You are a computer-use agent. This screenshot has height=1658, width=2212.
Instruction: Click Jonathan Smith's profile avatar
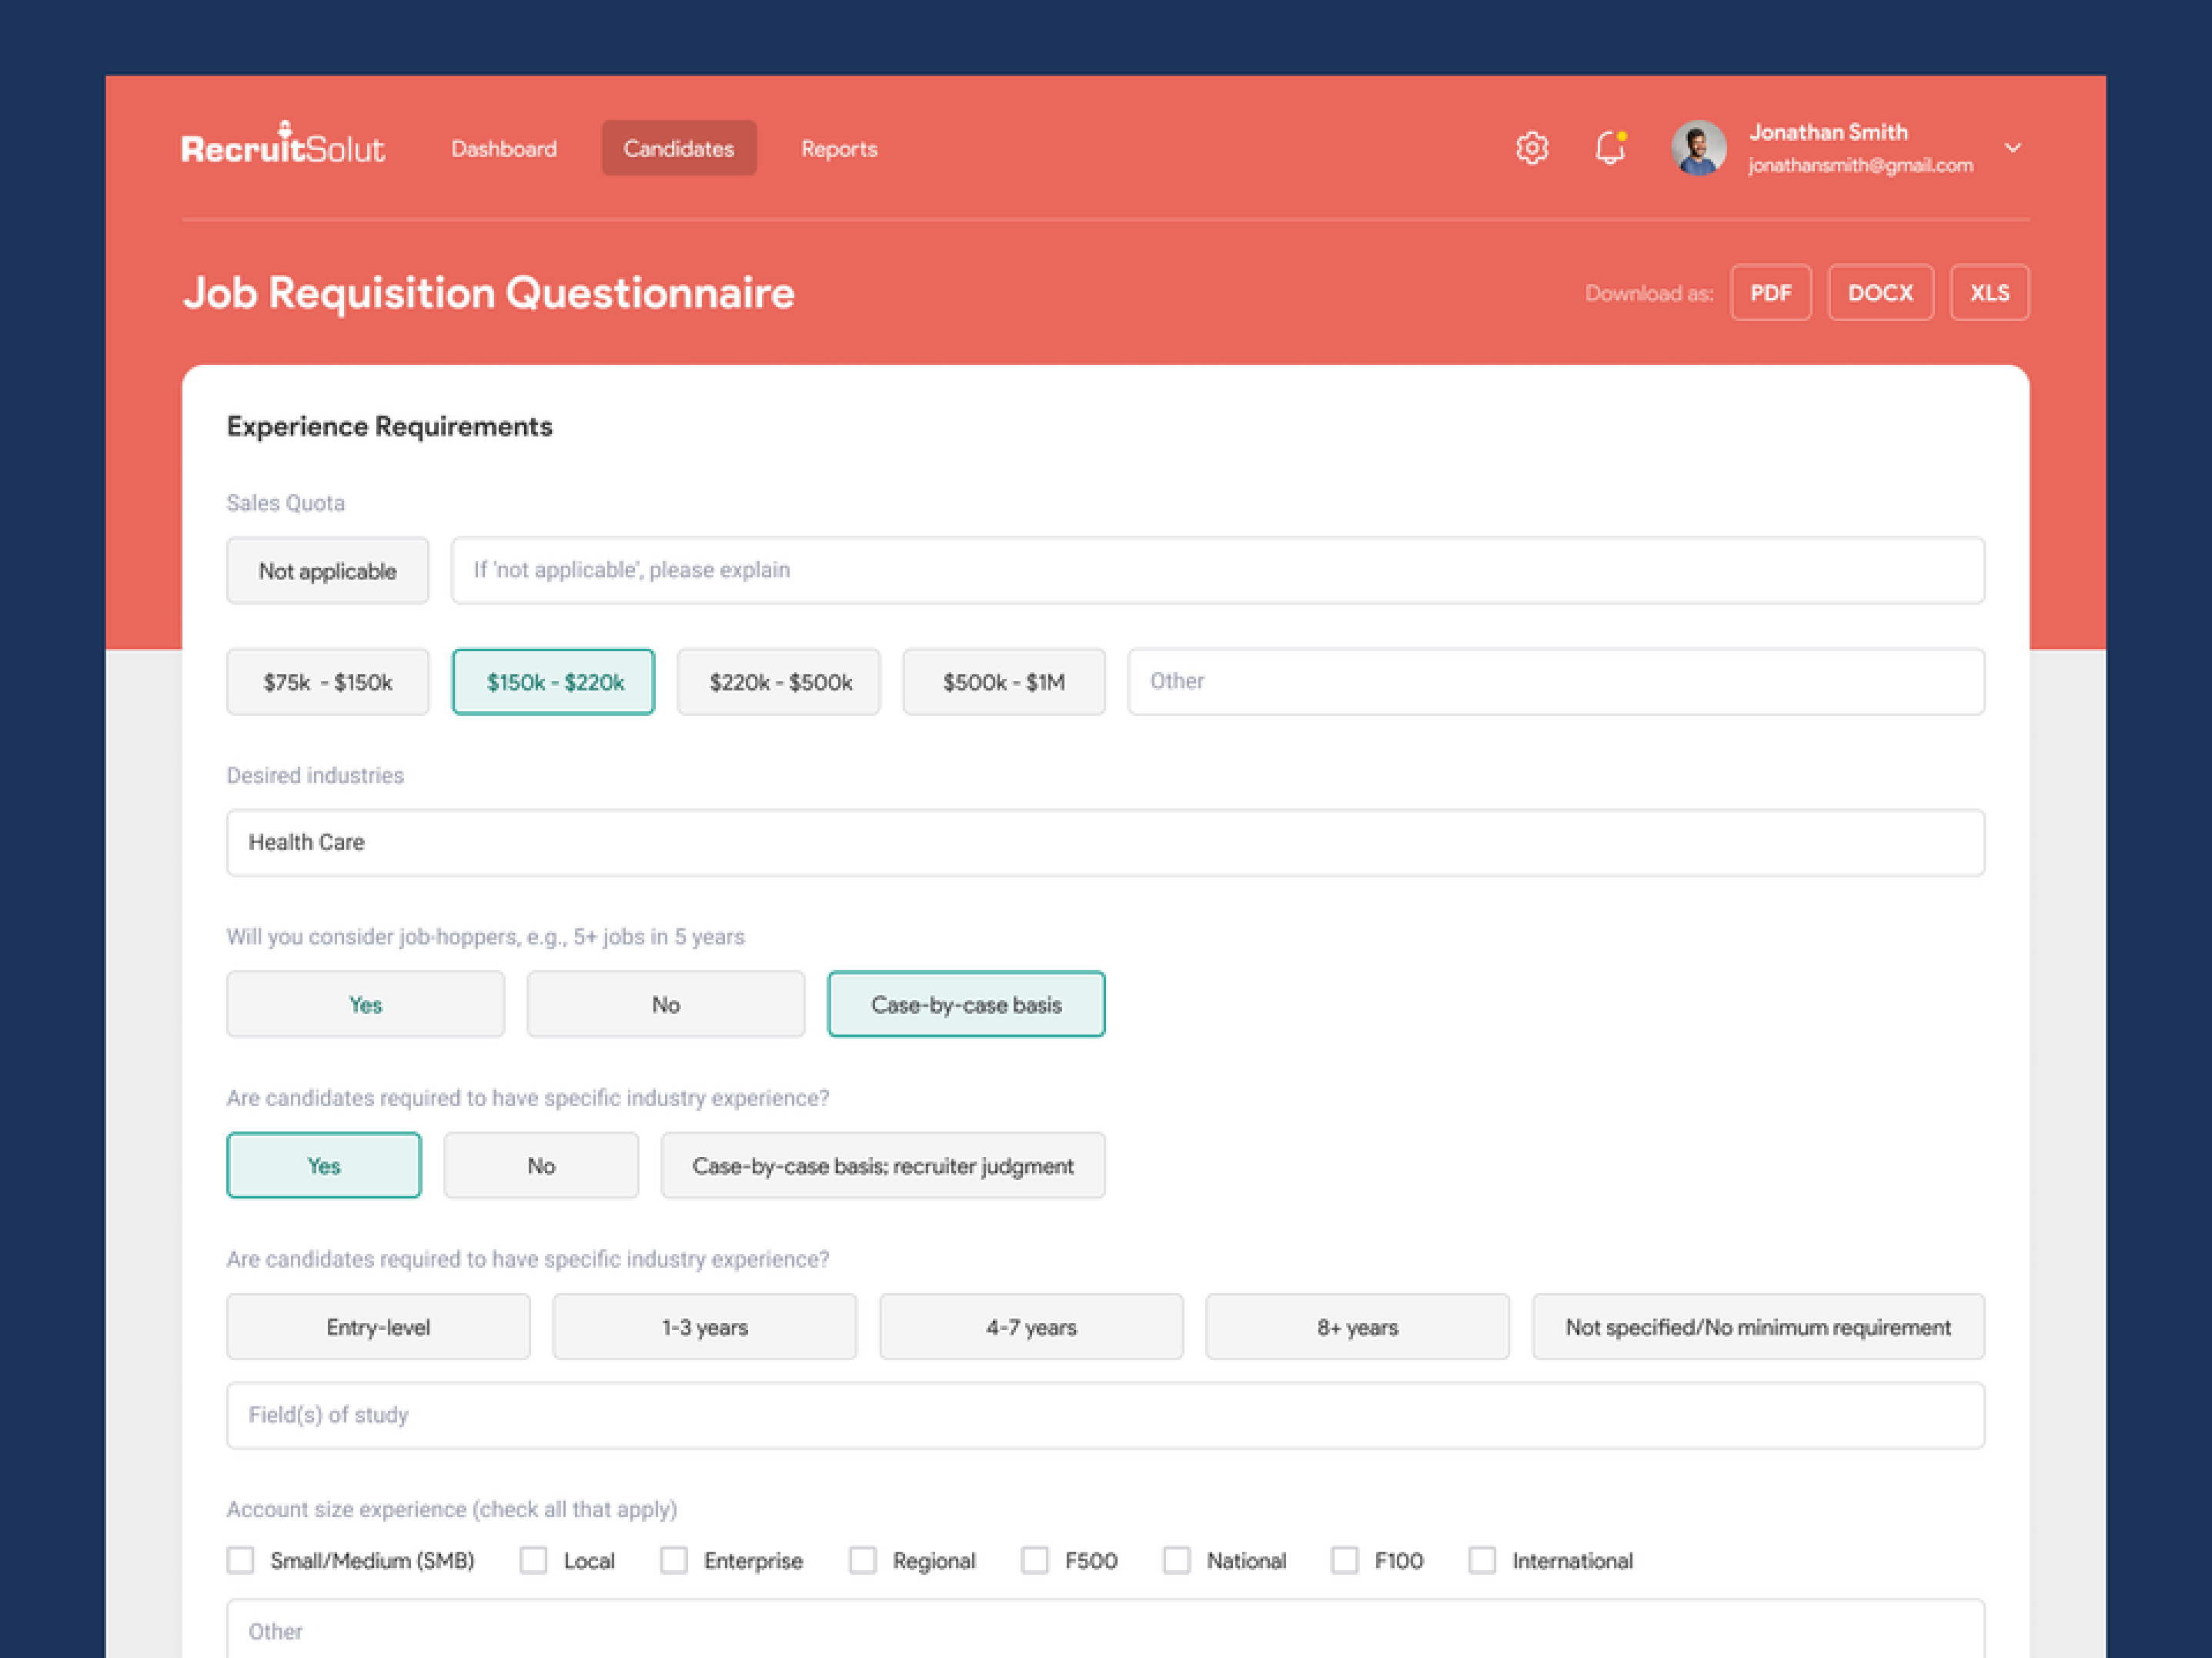click(1698, 148)
